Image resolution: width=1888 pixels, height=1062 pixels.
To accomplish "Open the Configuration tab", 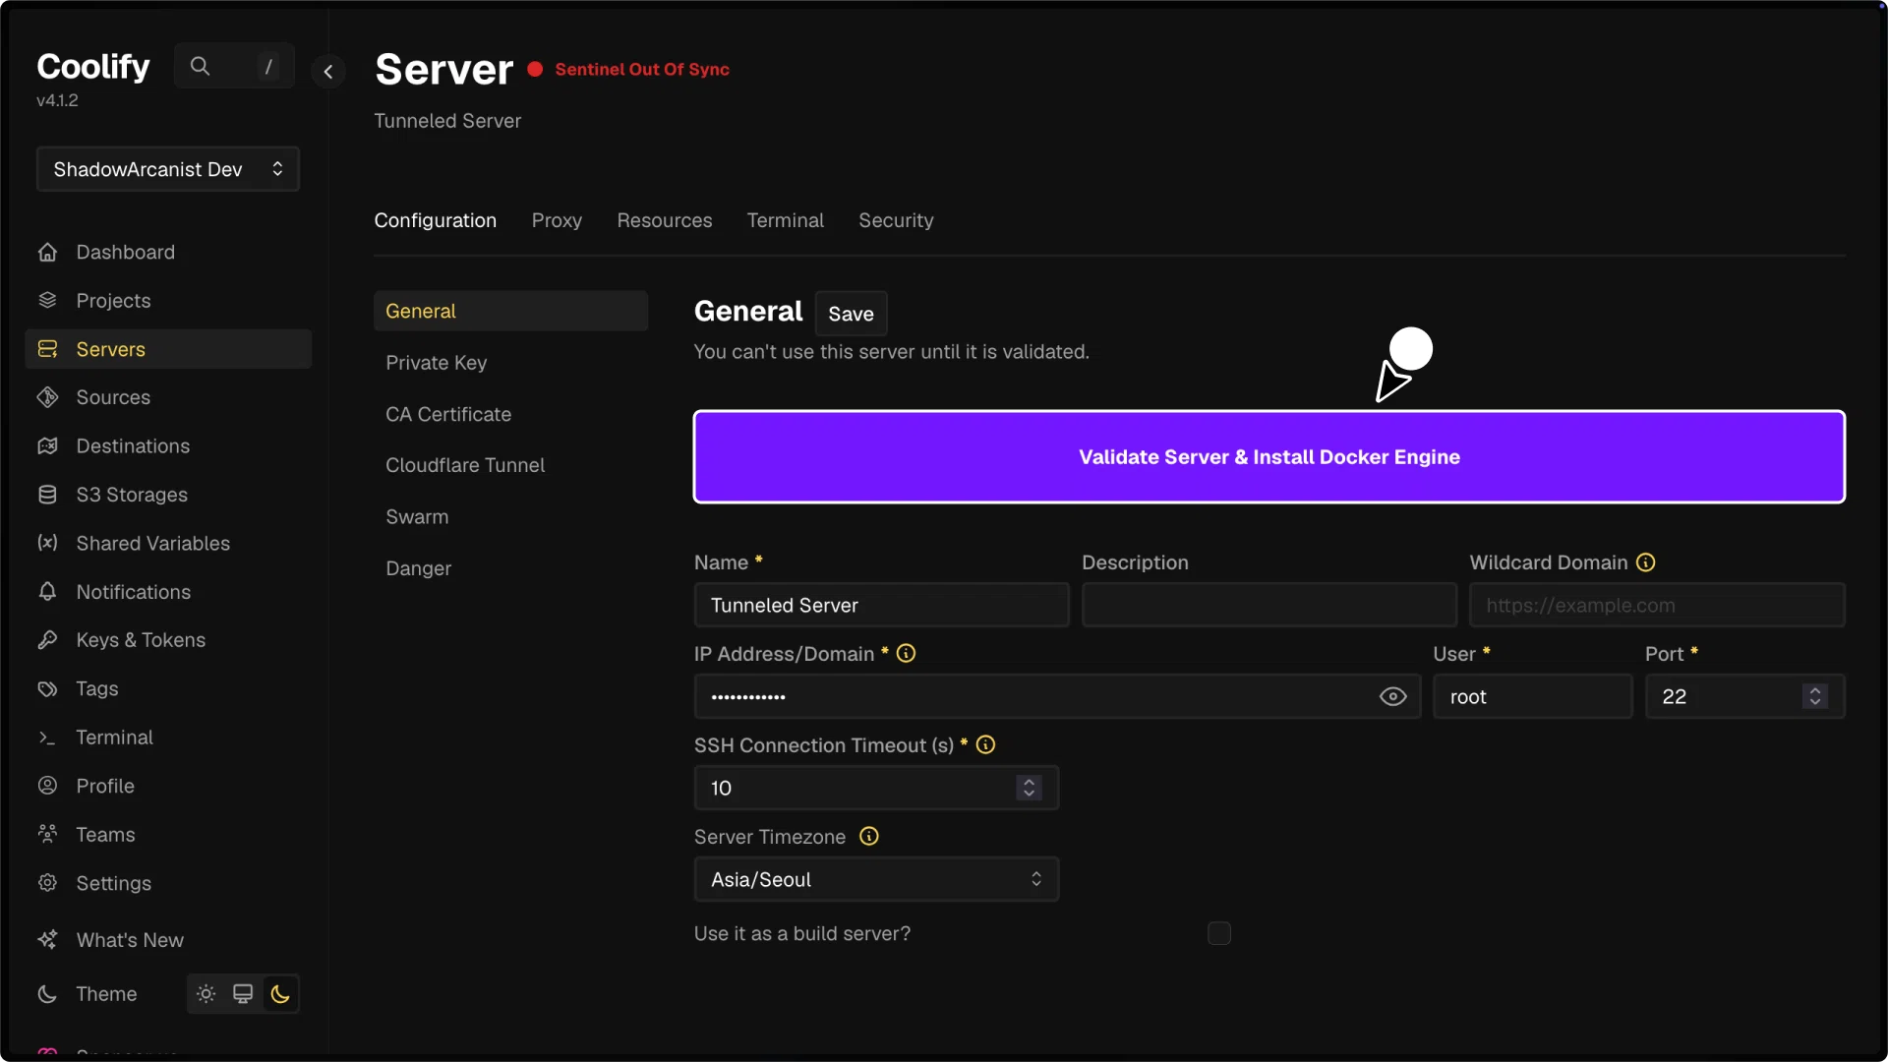I will [x=436, y=220].
